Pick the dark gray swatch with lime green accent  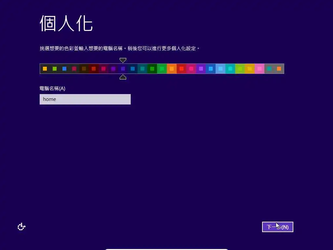tap(55, 69)
